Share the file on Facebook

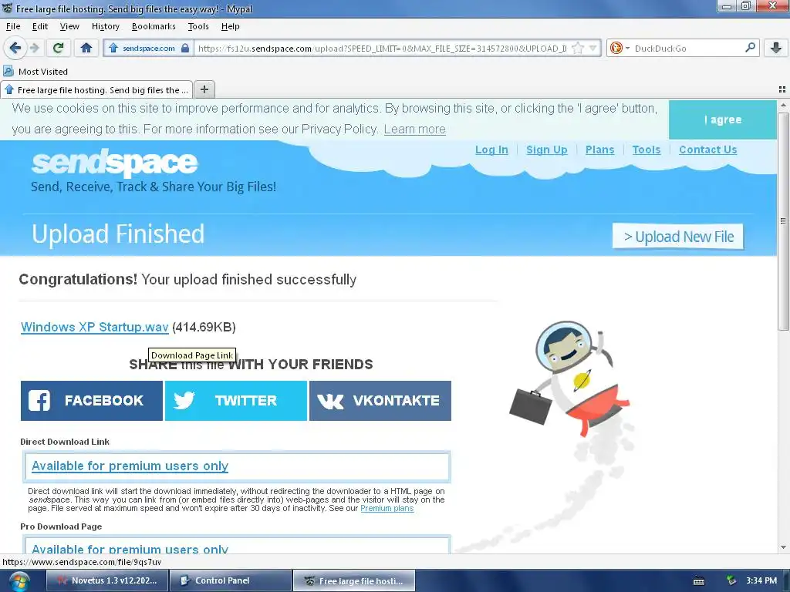click(x=92, y=401)
